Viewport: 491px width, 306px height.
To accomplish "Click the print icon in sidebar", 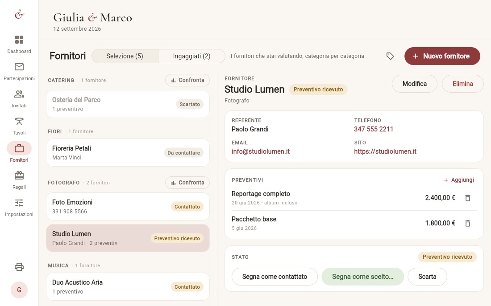I will pos(19,267).
